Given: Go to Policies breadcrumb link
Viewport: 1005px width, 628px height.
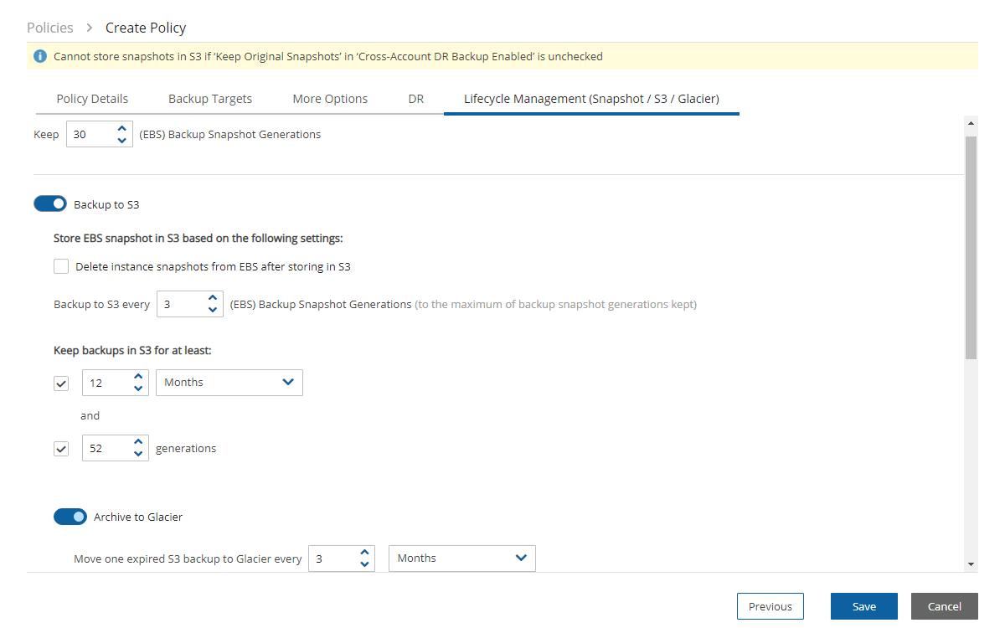Looking at the screenshot, I should [50, 28].
